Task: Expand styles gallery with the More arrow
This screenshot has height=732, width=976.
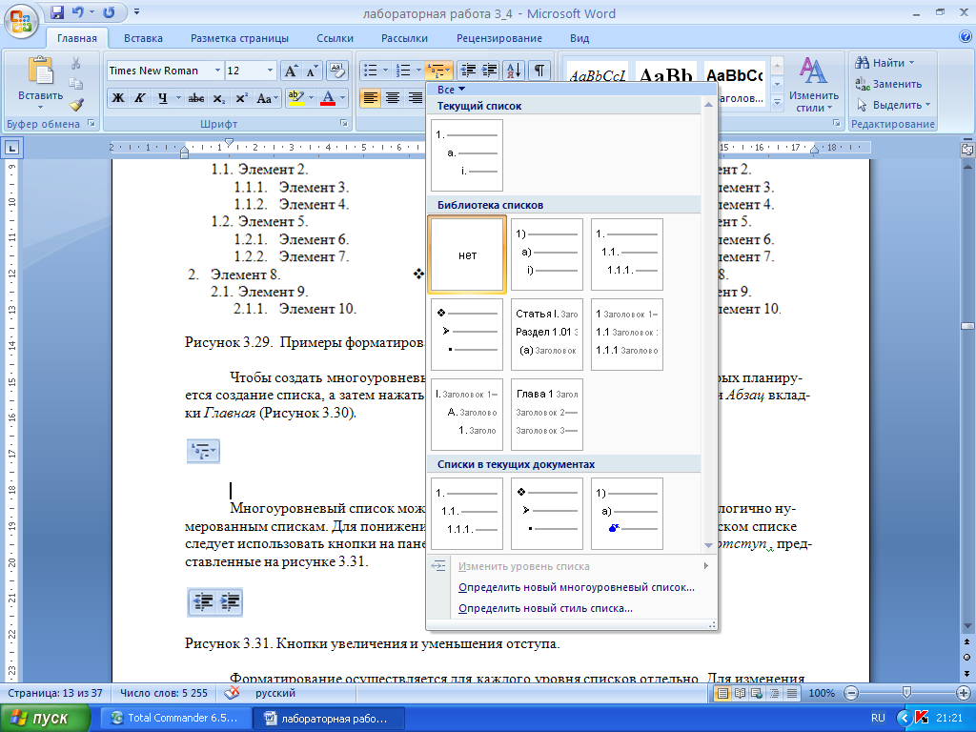Action: pyautogui.click(x=776, y=103)
